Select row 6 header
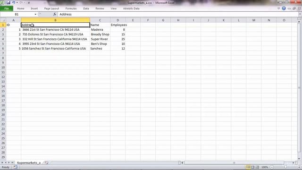Viewport: 302px width, 170px height. (3, 48)
